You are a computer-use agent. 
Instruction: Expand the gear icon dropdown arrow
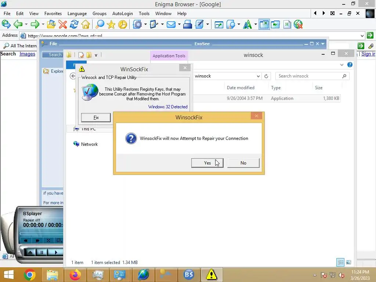click(x=145, y=24)
